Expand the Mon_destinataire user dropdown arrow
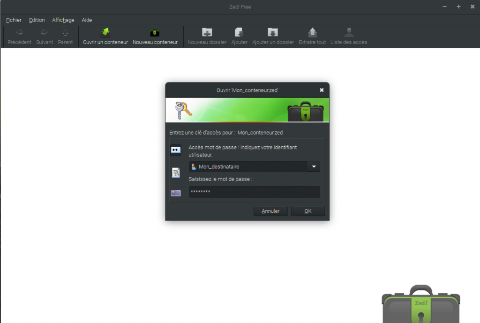Image resolution: width=480 pixels, height=323 pixels. (x=314, y=166)
